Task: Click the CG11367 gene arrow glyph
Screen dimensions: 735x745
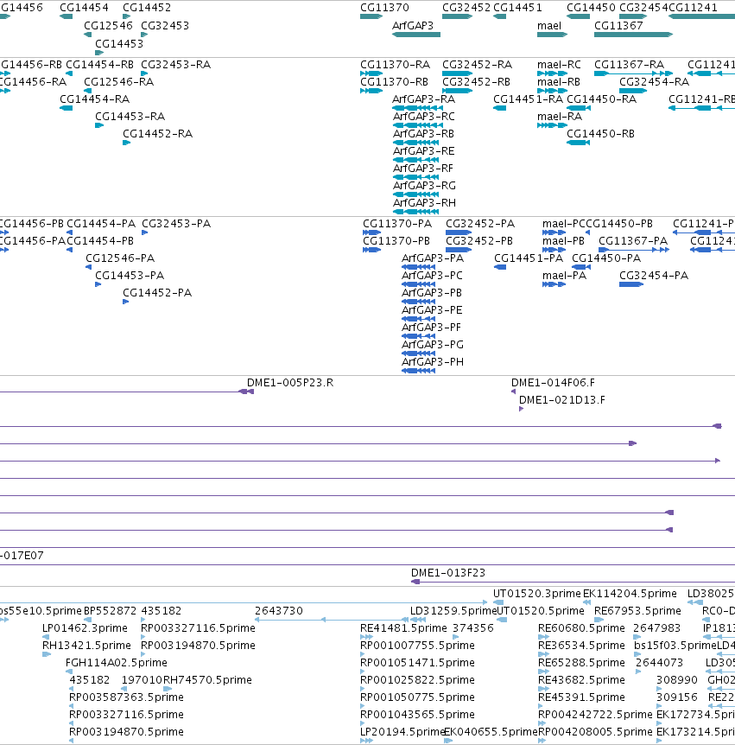Action: click(633, 35)
